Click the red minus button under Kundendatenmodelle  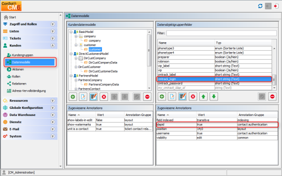pyautogui.click(x=147, y=97)
